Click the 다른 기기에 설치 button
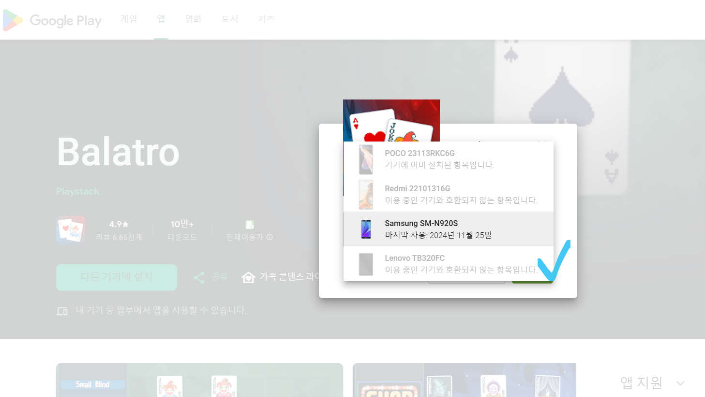 pyautogui.click(x=117, y=277)
